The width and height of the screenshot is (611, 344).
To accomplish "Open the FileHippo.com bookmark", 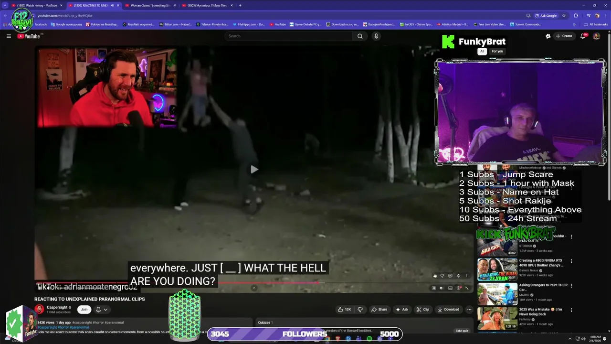I will pyautogui.click(x=248, y=24).
